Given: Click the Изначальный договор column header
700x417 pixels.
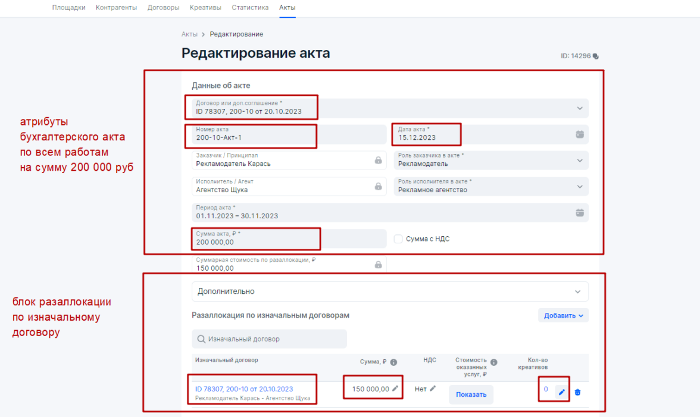Looking at the screenshot, I should (x=227, y=360).
